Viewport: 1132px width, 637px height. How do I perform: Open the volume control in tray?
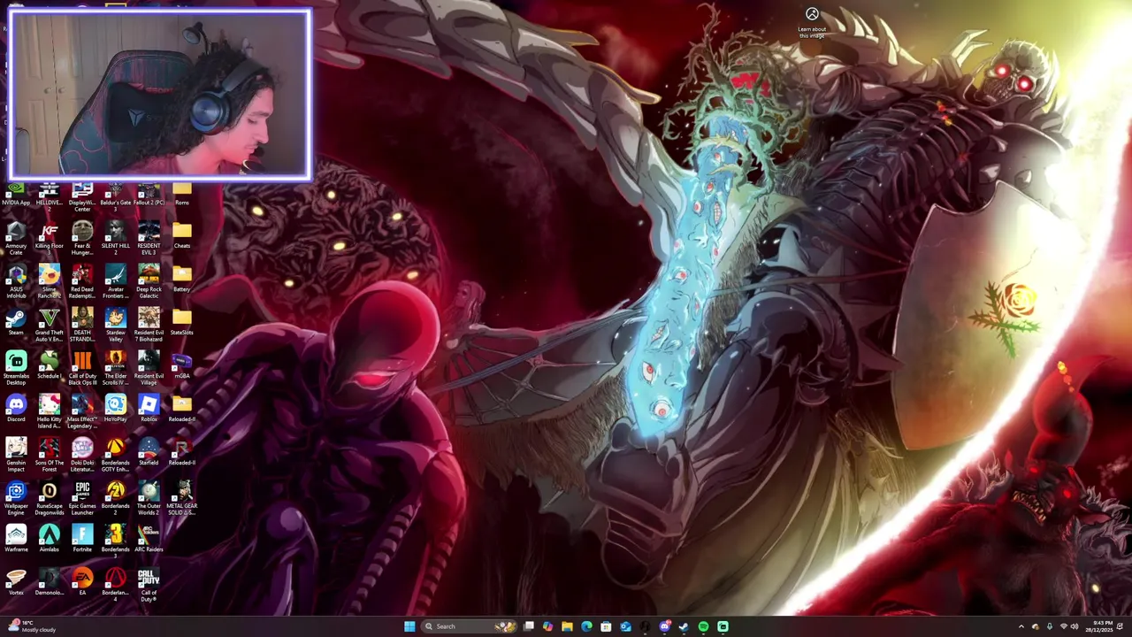tap(1075, 626)
